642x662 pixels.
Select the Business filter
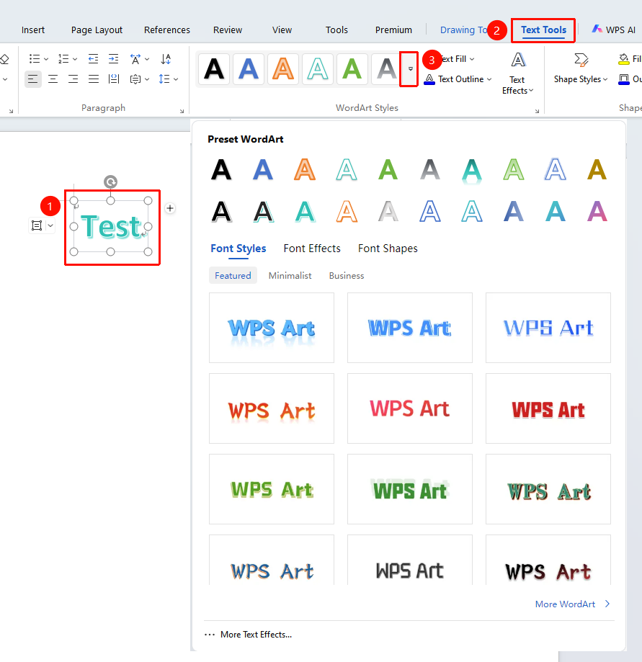click(x=347, y=276)
